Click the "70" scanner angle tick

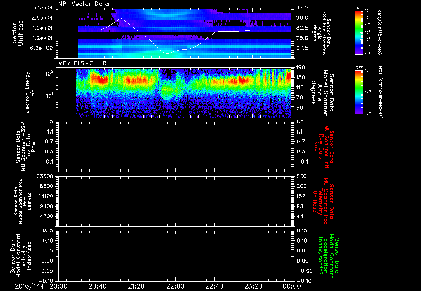(300, 98)
